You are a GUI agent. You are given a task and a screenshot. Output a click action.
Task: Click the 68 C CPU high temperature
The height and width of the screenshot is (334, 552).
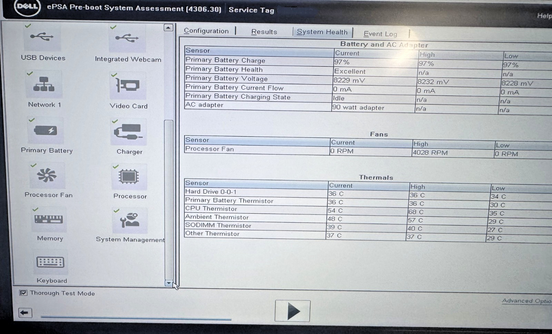coord(416,212)
